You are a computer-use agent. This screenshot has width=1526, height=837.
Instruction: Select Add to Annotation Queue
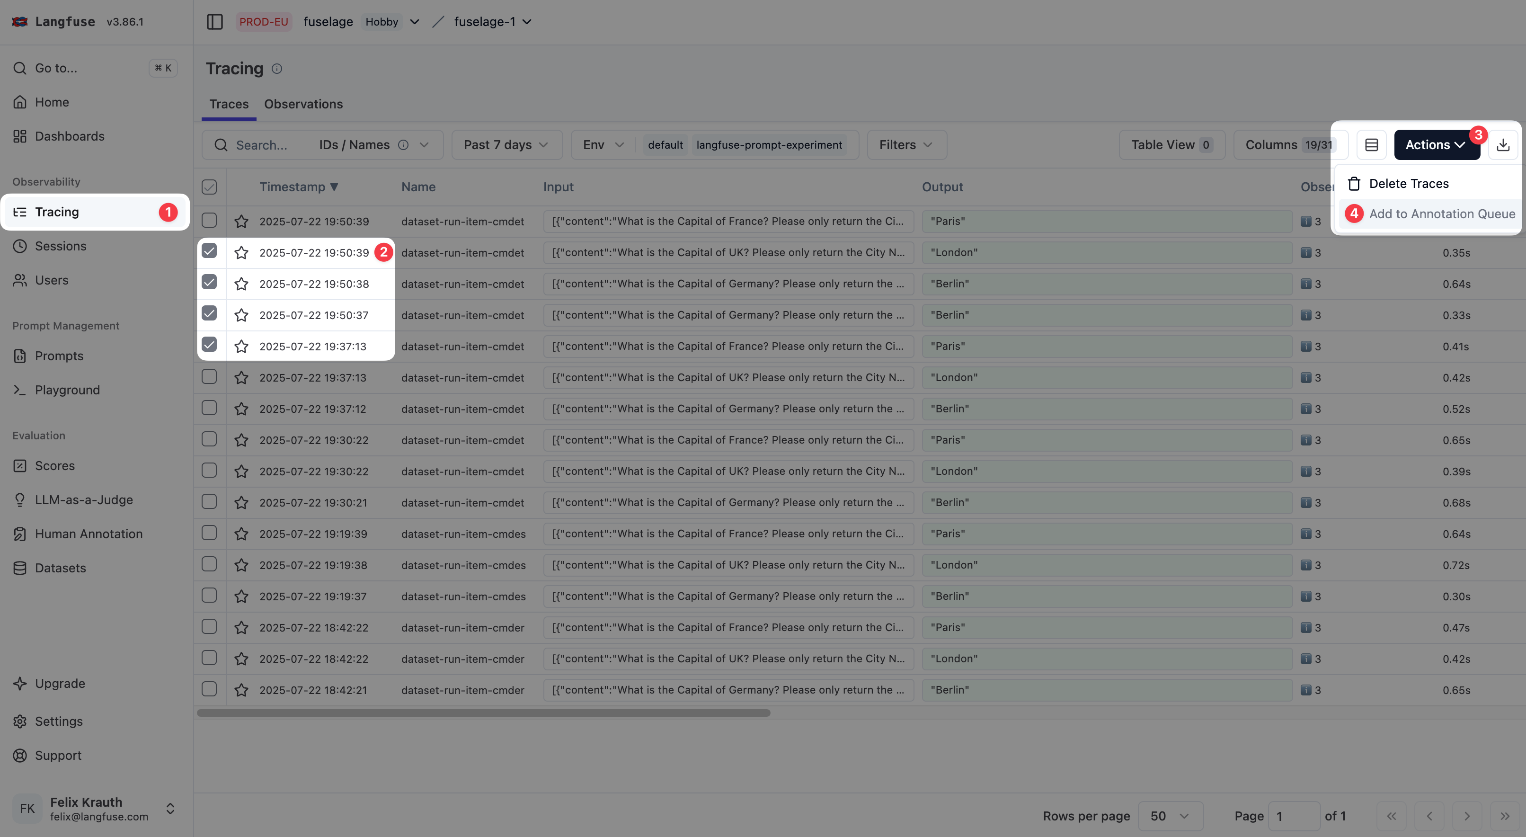tap(1441, 214)
